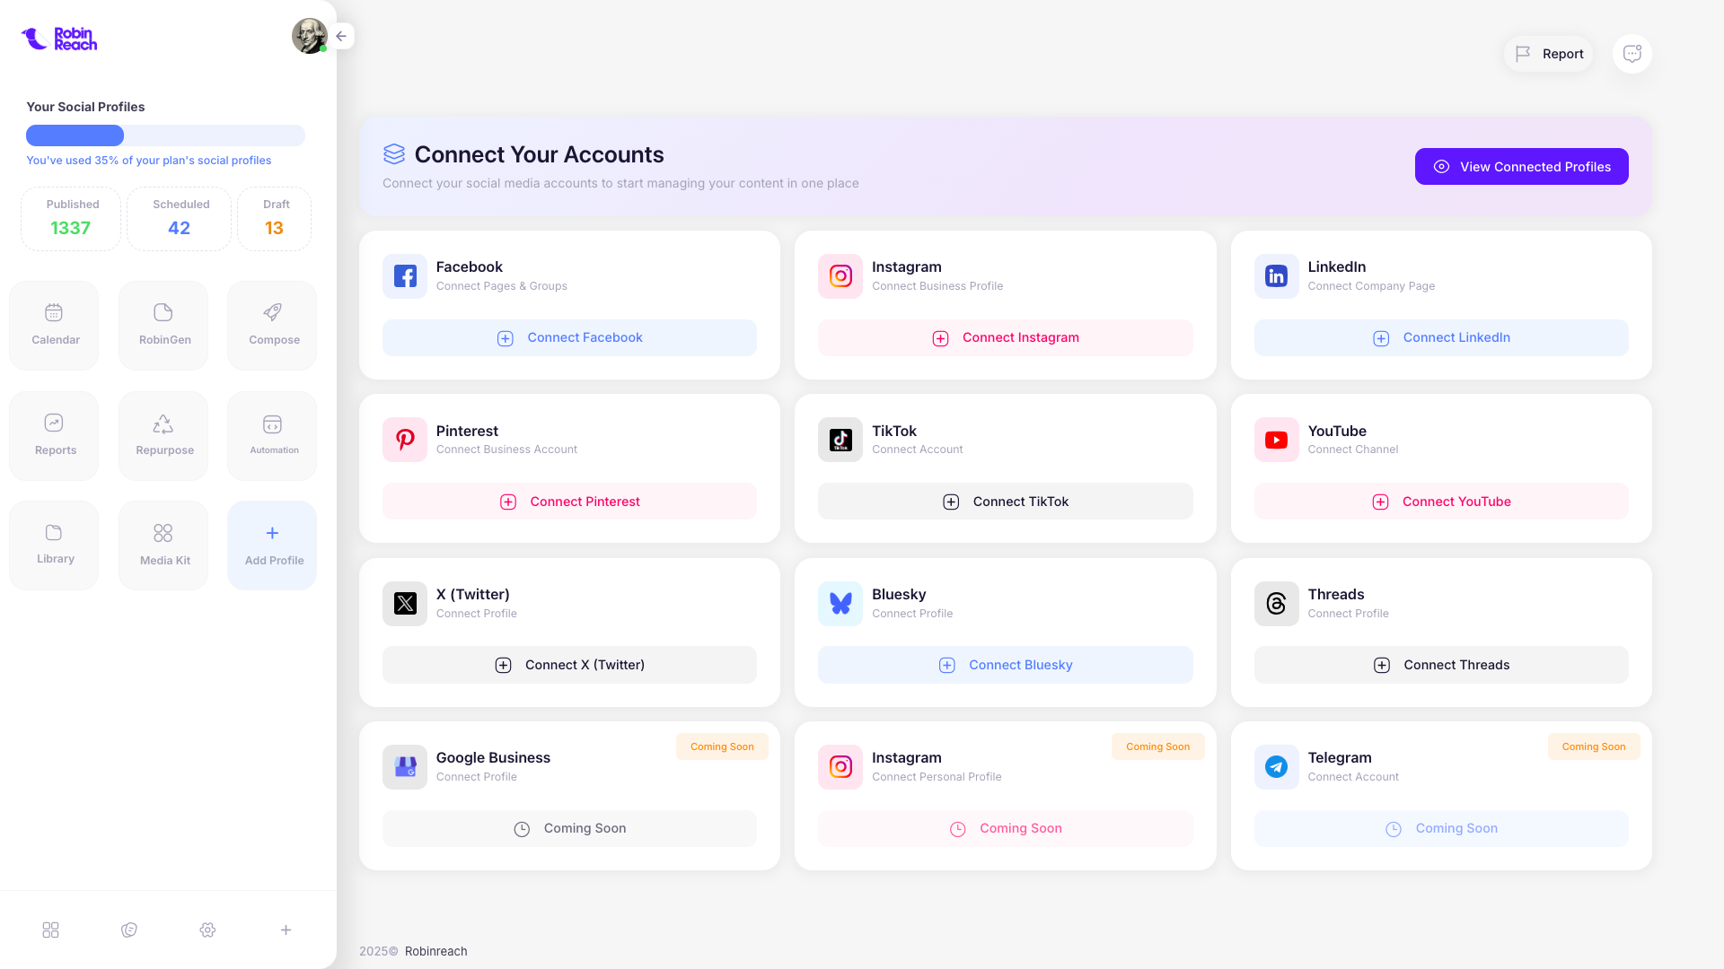Viewport: 1724px width, 969px height.
Task: Click the Connect Bluesky button
Action: 1005,665
